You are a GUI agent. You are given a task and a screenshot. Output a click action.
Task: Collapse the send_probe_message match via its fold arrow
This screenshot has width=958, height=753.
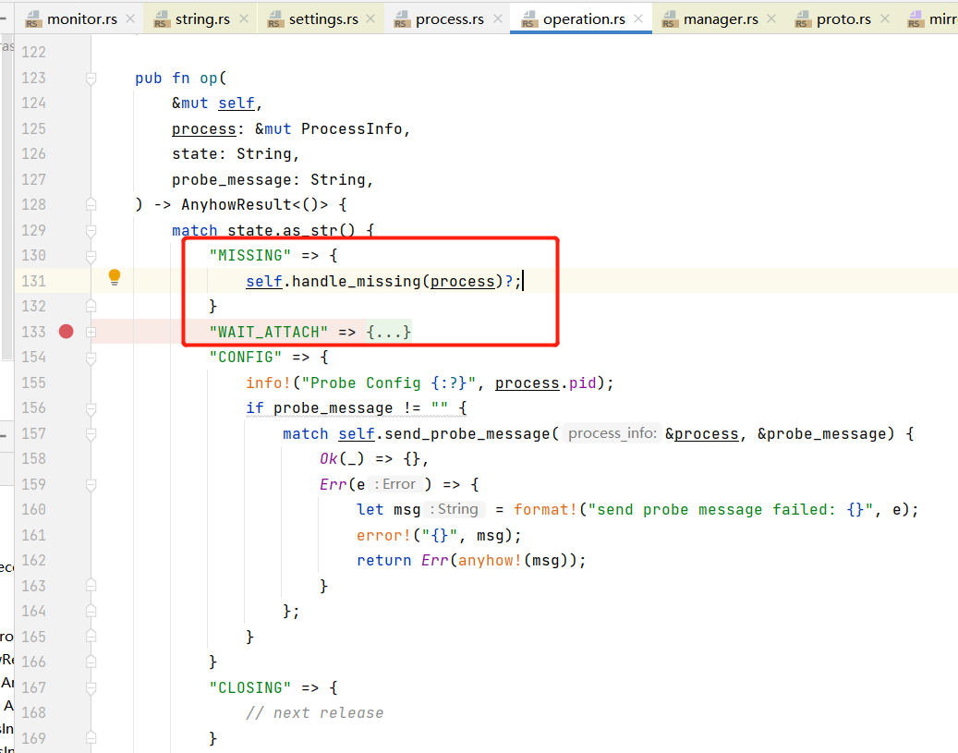[90, 432]
